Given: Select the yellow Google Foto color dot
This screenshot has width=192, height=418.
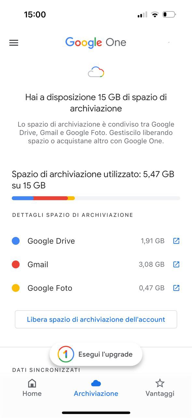Looking at the screenshot, I should pyautogui.click(x=16, y=288).
